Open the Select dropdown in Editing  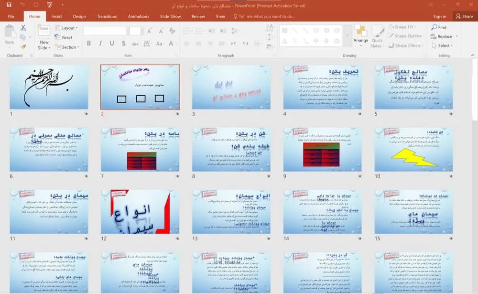click(x=442, y=45)
